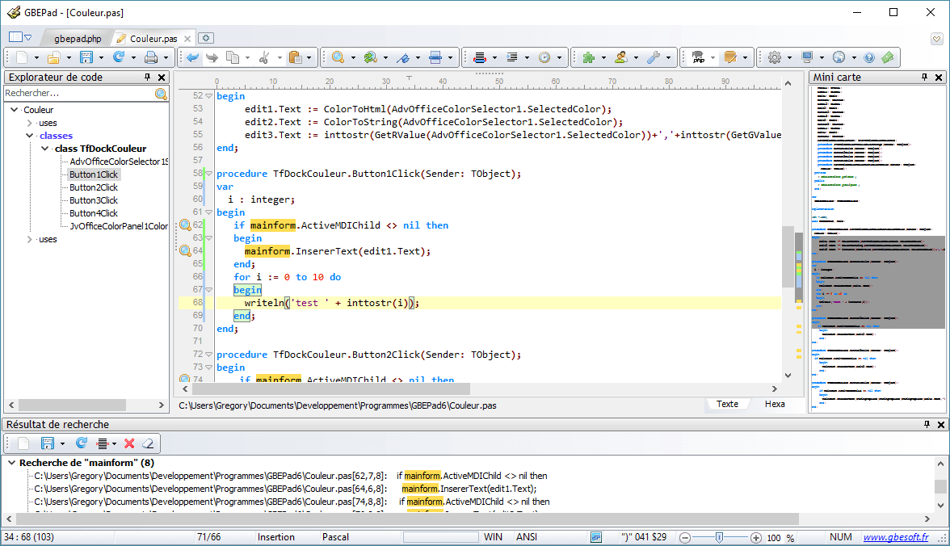950x546 pixels.
Task: Toggle pin on Explorateur de code panel
Action: coord(147,77)
